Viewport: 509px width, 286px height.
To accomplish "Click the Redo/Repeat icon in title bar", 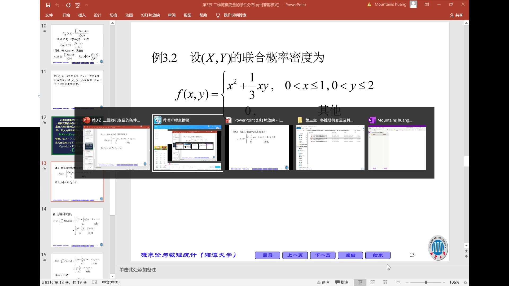I will 68,5.
